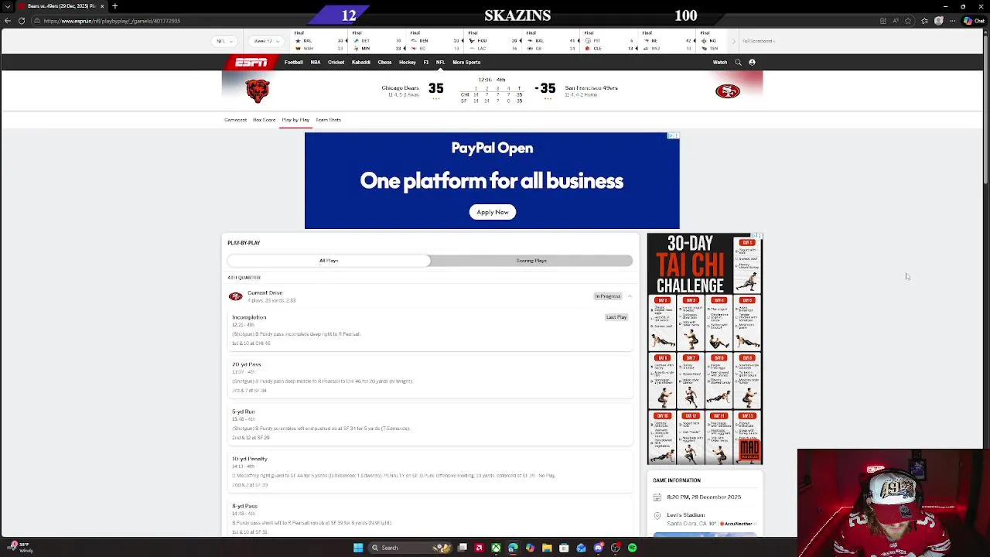Open the Week 17 dropdown in scoreboard

266,41
